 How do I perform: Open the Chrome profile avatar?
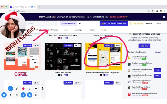pos(161,11)
